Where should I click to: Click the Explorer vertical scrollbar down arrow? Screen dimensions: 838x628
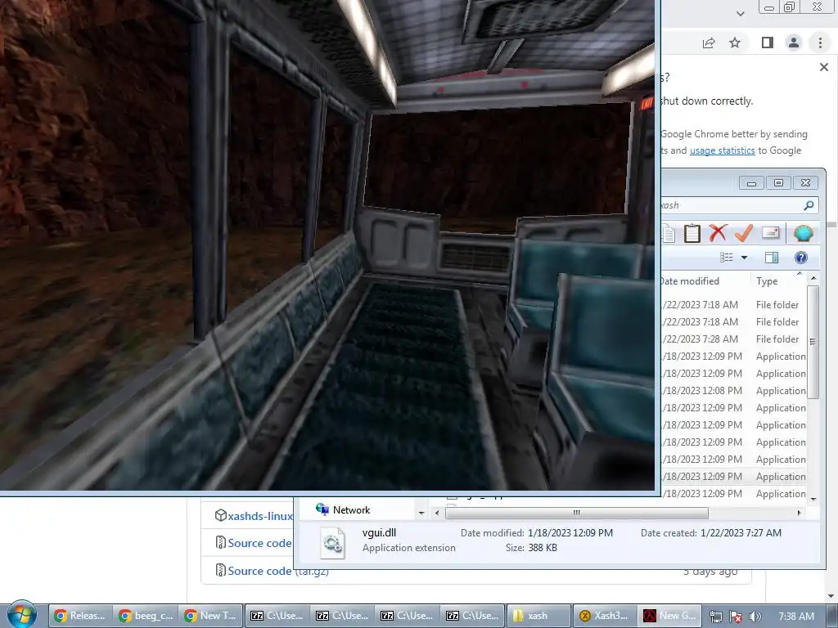tap(813, 500)
